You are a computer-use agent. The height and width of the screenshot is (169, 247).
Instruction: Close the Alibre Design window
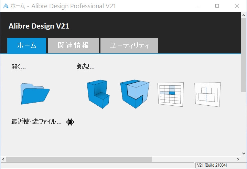[x=237, y=6]
